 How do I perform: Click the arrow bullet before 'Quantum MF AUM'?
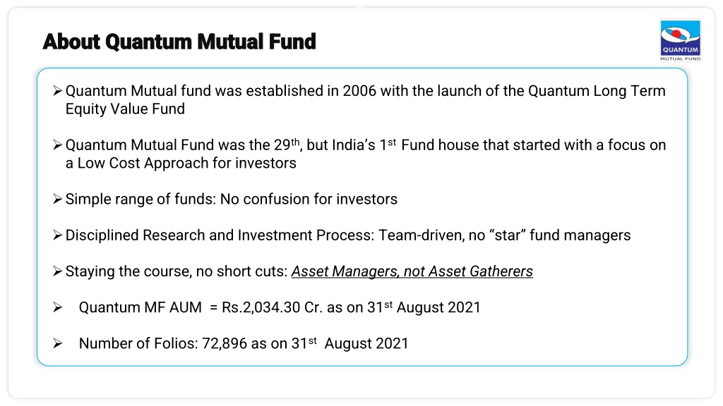(57, 307)
